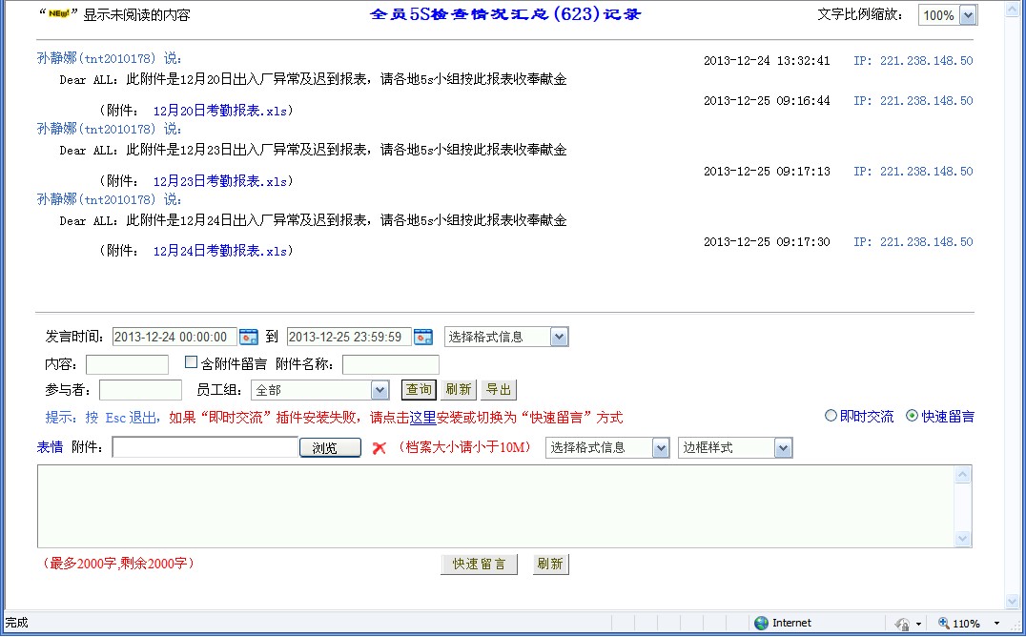This screenshot has width=1026, height=637.
Task: Click the status bar zoom magnifier
Action: (x=944, y=623)
